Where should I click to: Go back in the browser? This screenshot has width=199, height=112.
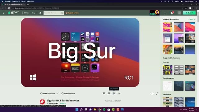pos(2,8)
